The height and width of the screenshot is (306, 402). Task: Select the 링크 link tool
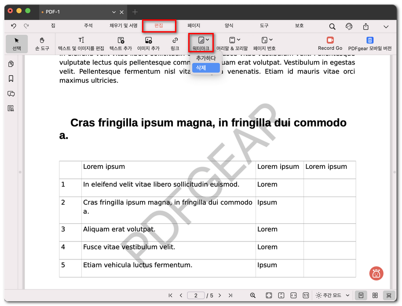tap(175, 44)
